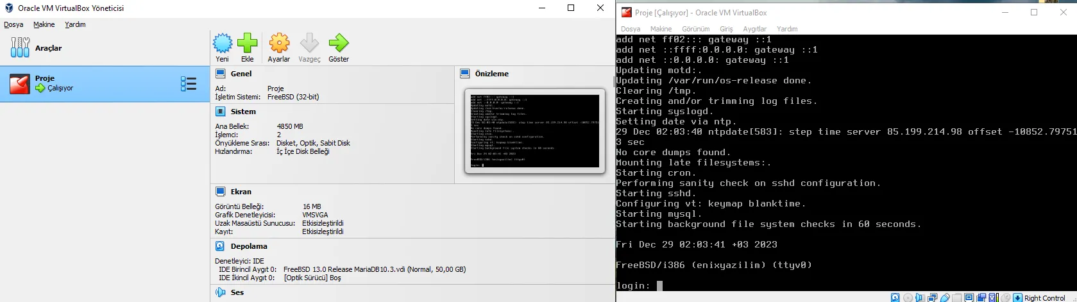The width and height of the screenshot is (1077, 302).
Task: Click the Önizleme section icon
Action: (465, 74)
